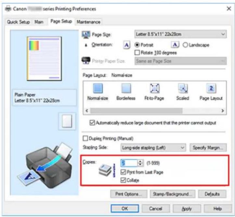Uncheck the Collate checkbox
Viewport: 235px width, 217px height.
coord(123,180)
